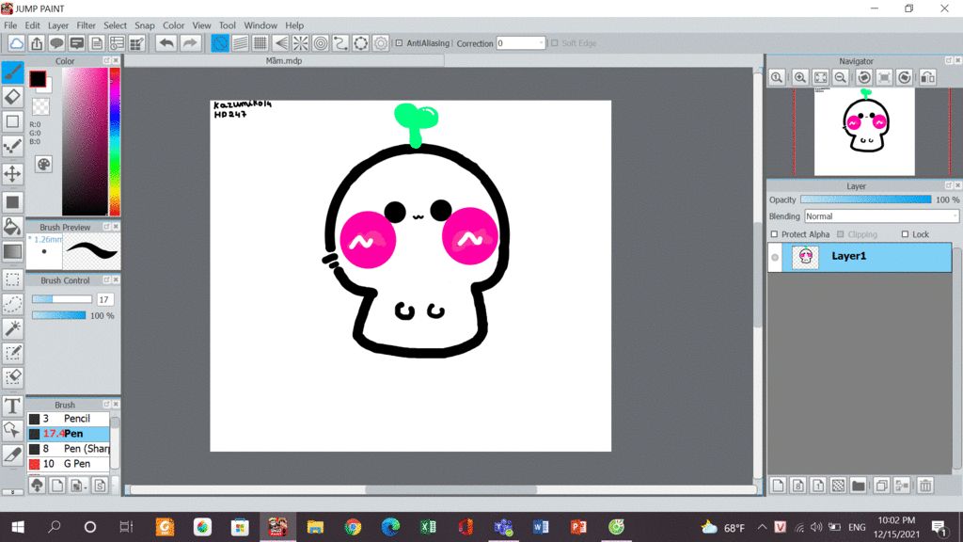963x542 pixels.
Task: Enable the vanishing point snap
Action: [280, 43]
